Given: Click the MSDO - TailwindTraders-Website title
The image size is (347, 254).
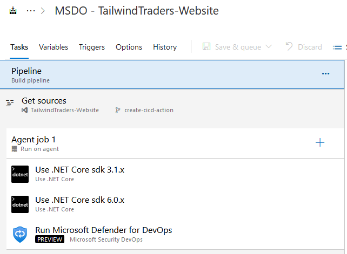Looking at the screenshot, I should (x=137, y=11).
